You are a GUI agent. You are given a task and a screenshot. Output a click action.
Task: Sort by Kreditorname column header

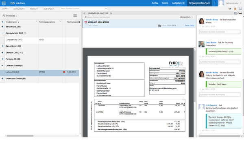tap(11, 22)
